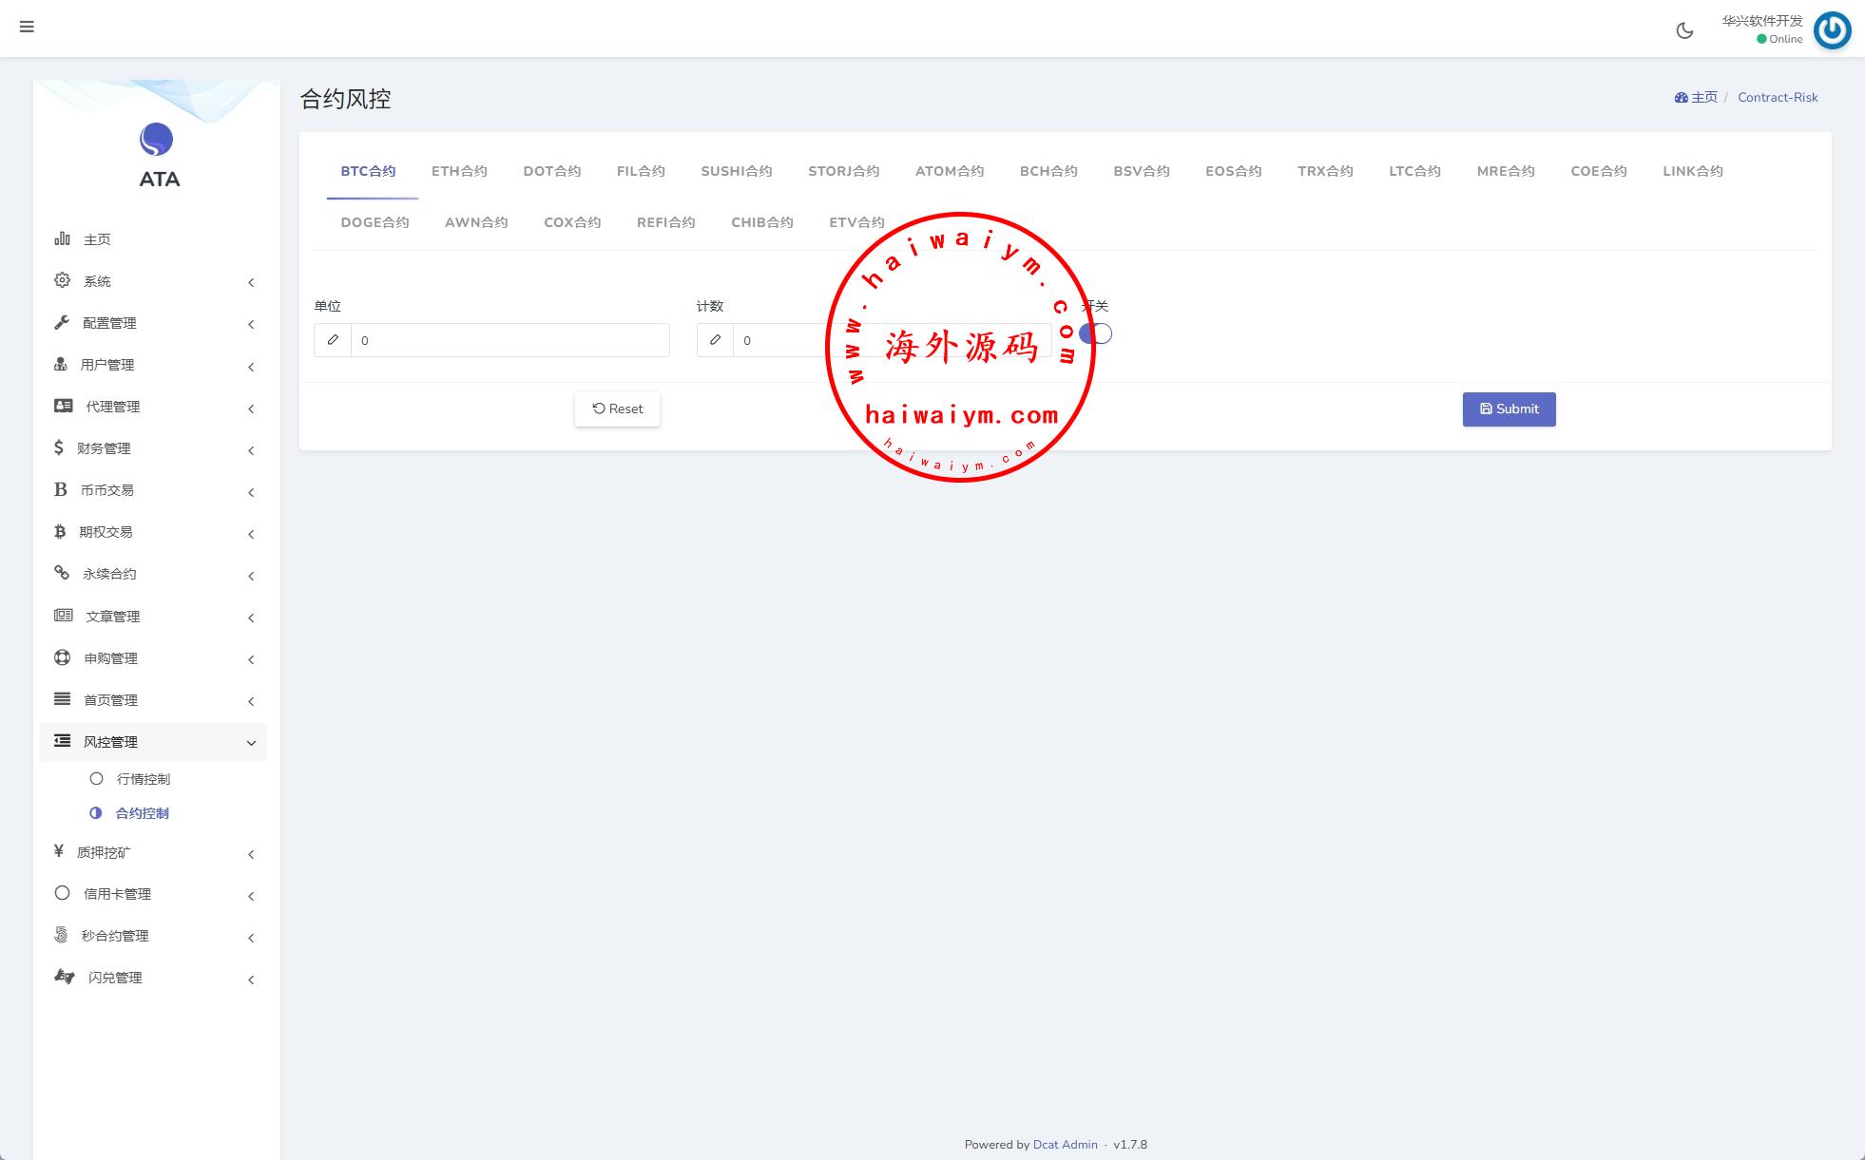Open the DOGE合约 tab
The width and height of the screenshot is (1865, 1160).
click(x=375, y=222)
